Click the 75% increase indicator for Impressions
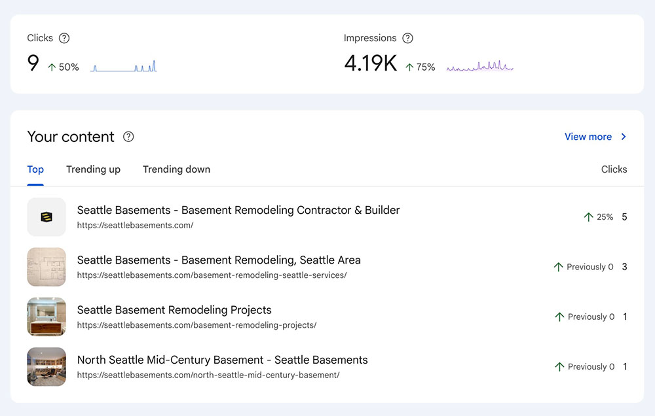The height and width of the screenshot is (416, 655). pos(421,67)
